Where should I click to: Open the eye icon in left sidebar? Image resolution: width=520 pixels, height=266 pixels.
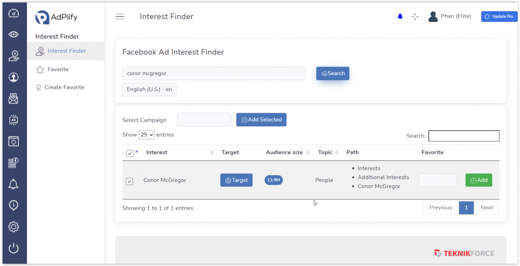pos(14,35)
